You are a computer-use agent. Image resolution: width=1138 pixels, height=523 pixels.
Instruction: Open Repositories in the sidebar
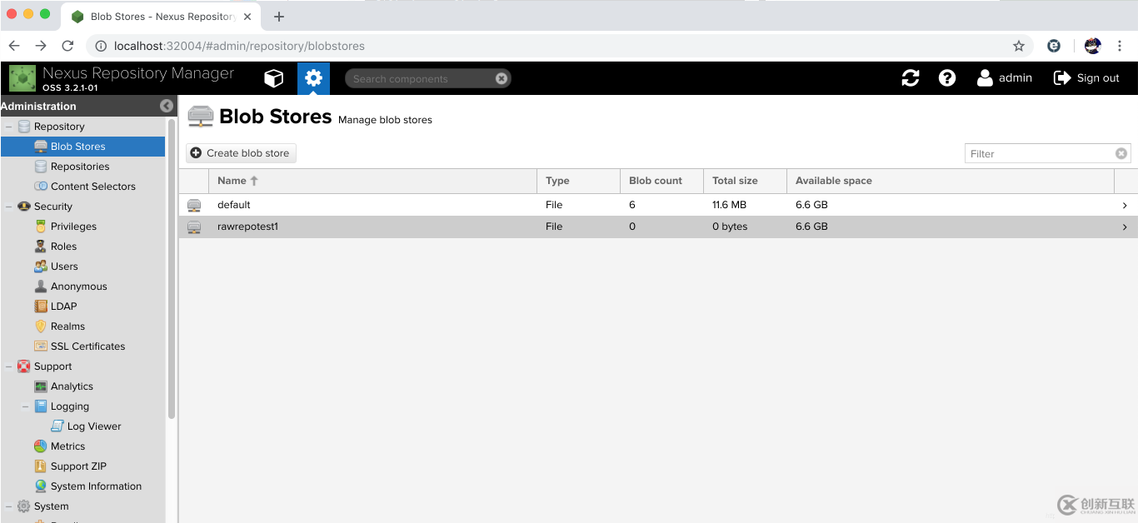click(x=80, y=167)
